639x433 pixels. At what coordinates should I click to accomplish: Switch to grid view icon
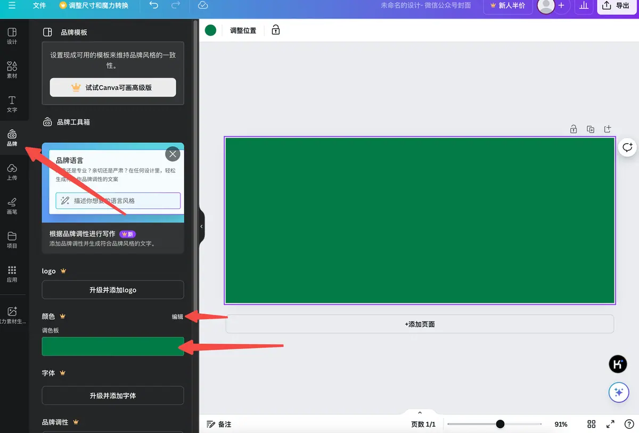[591, 424]
